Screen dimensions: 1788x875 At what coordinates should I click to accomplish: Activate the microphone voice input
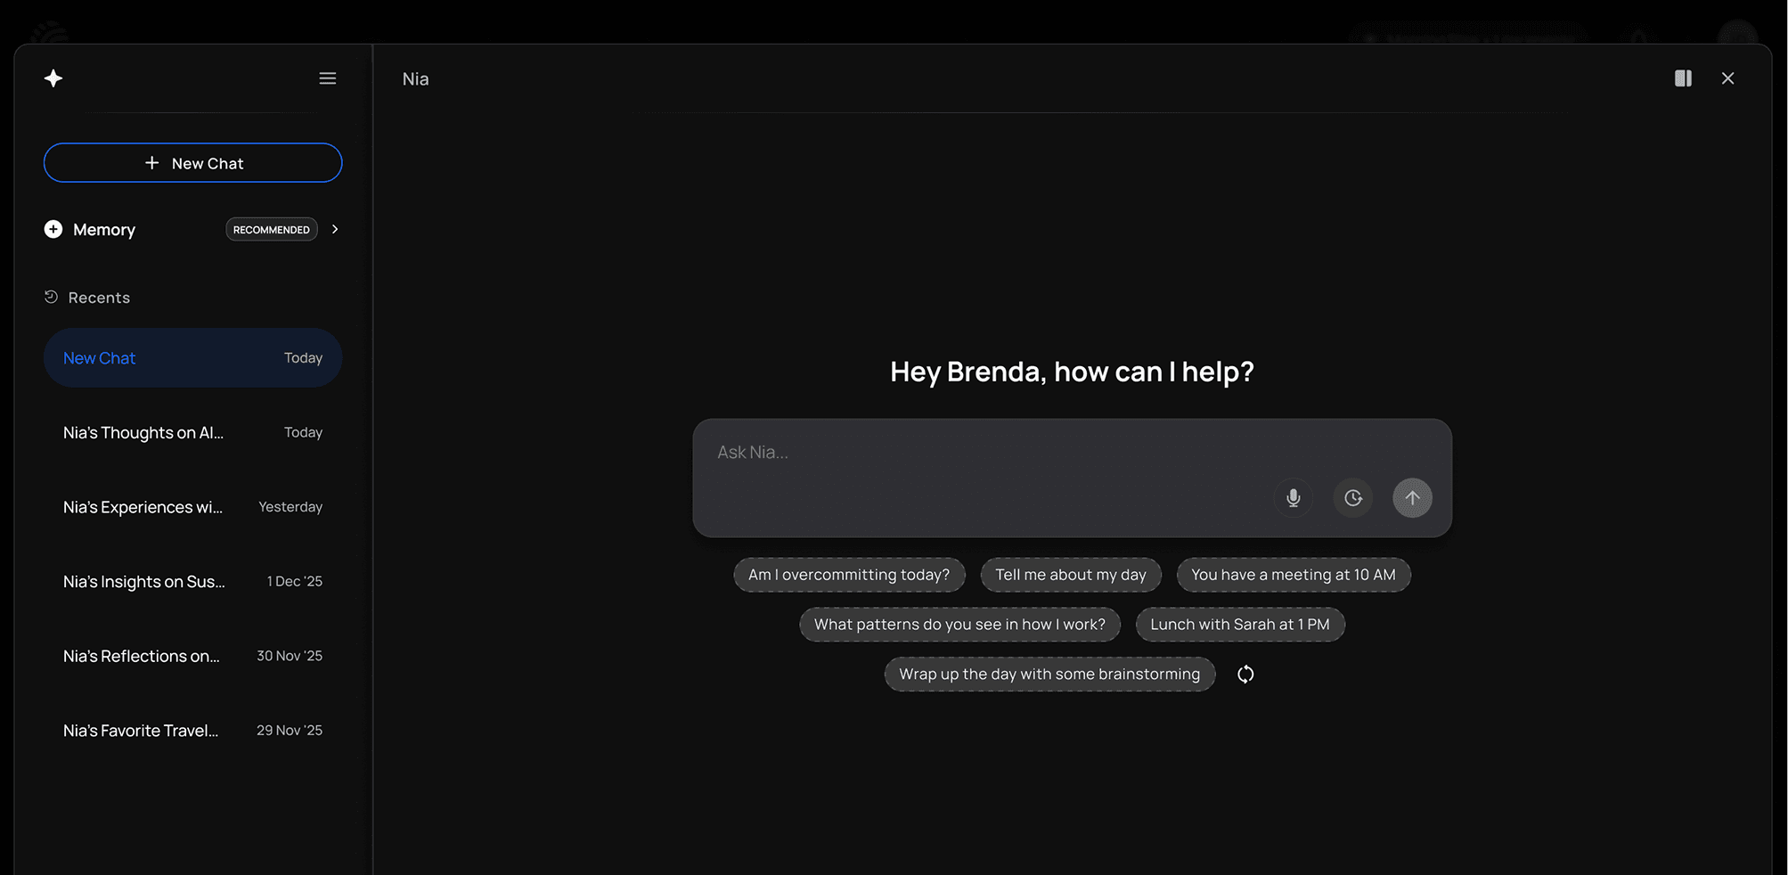point(1293,497)
